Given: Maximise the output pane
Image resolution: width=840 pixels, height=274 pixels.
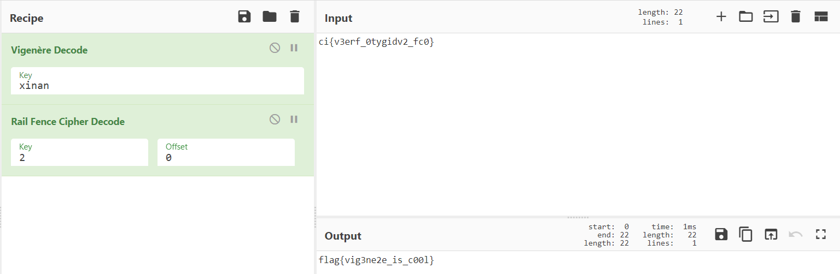Looking at the screenshot, I should coord(820,235).
